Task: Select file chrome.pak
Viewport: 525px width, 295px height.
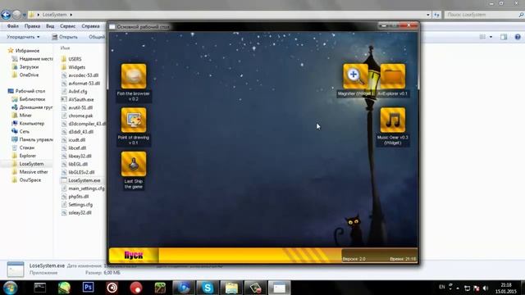Action: point(77,116)
